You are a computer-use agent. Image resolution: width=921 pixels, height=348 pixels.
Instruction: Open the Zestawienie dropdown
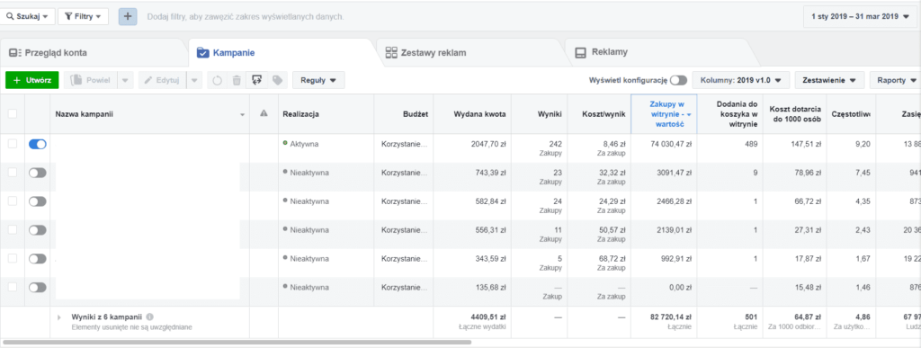point(829,80)
